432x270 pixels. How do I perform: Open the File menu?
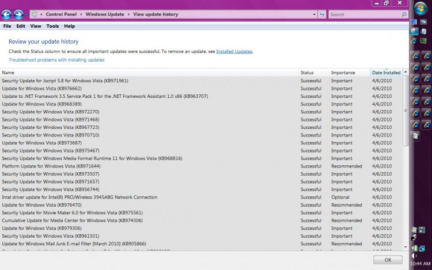point(7,26)
